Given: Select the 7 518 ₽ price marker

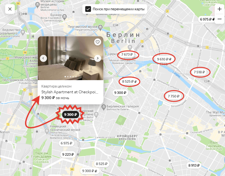Looking at the screenshot, I should 199,72.
